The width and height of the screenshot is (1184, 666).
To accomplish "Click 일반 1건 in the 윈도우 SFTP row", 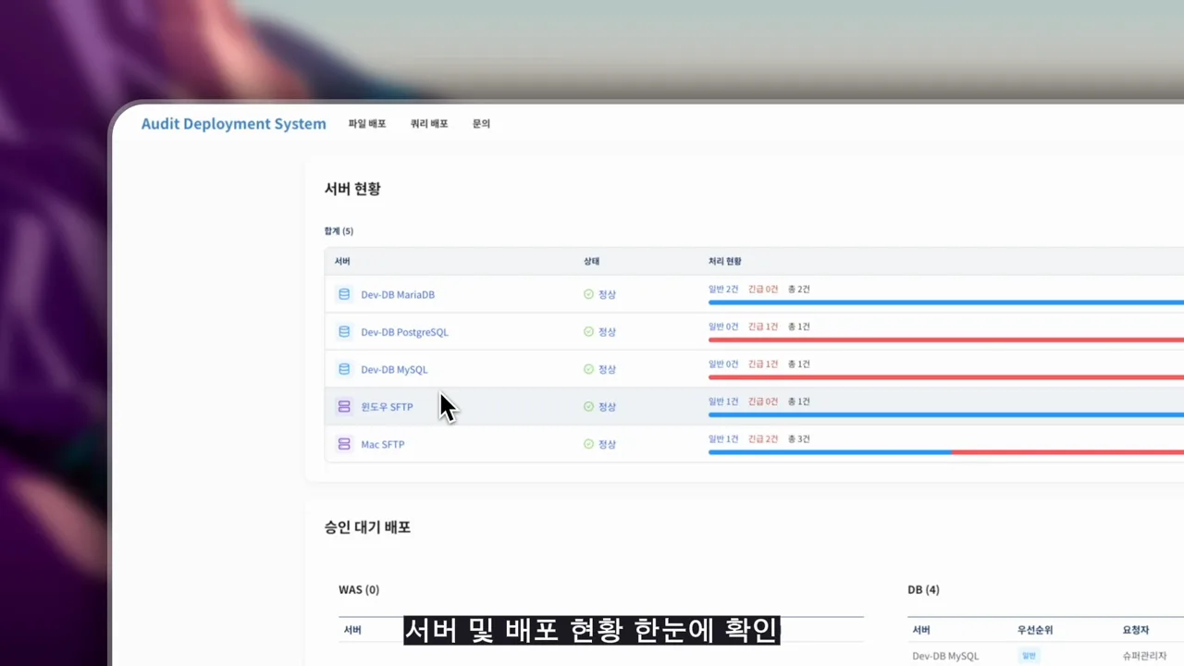I will (x=723, y=401).
